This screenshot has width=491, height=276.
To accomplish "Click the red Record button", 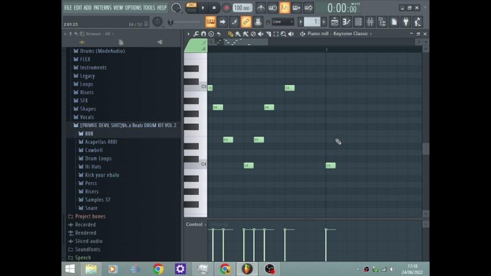I will [x=226, y=8].
